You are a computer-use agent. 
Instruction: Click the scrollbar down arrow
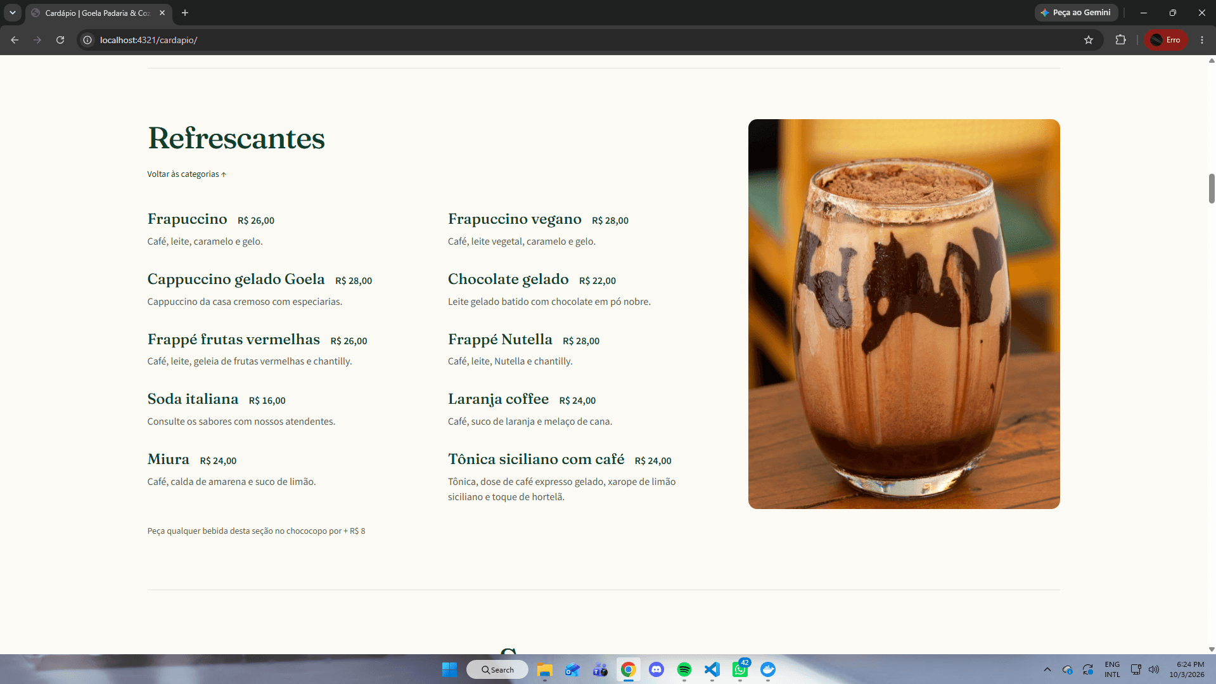click(1212, 649)
